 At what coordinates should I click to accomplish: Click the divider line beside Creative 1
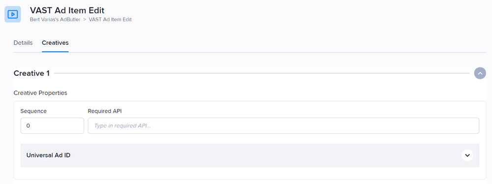[x=262, y=73]
